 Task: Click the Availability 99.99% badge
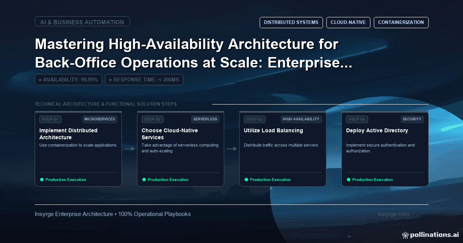[x=68, y=80]
